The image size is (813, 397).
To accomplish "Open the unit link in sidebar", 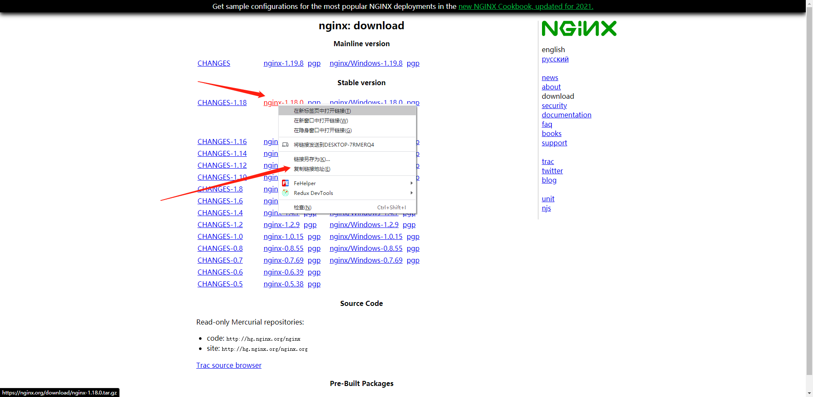I will click(548, 199).
